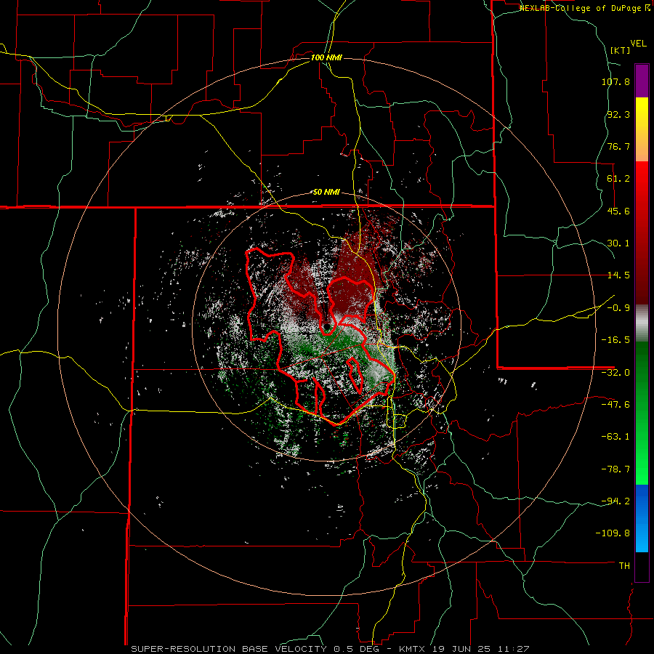Click the 76.7 scale value

tap(618, 146)
